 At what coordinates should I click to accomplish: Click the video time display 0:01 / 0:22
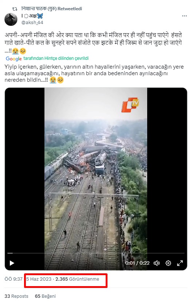137,263
